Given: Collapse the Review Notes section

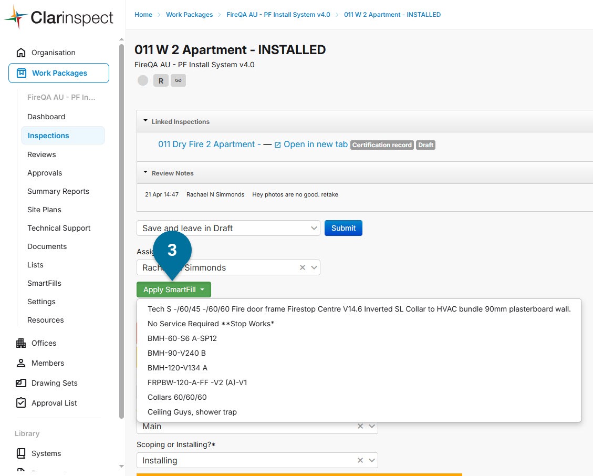Looking at the screenshot, I should [145, 172].
